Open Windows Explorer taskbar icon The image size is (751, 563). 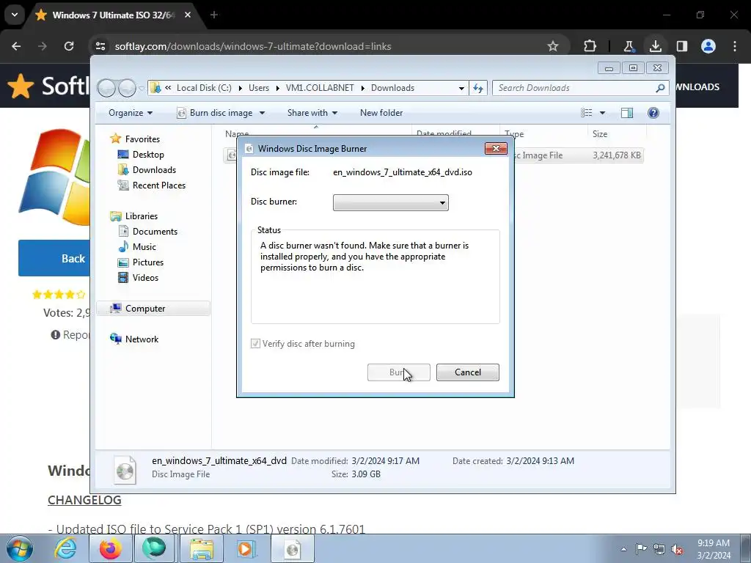coord(202,548)
